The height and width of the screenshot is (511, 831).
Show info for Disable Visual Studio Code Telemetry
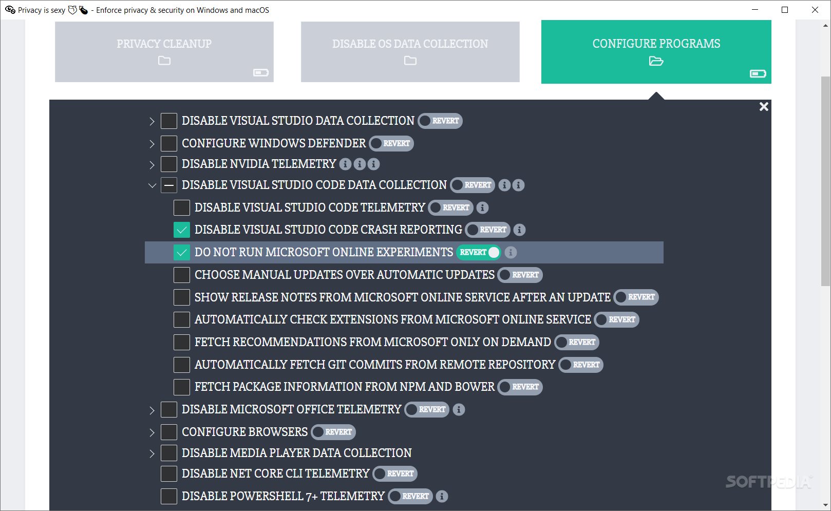pyautogui.click(x=482, y=208)
